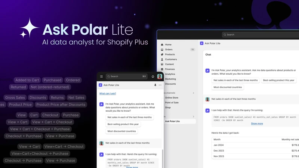Viewport: 299px width, 168px height.
Task: Click search magnifier icon in desktop bar
Action: point(225,35)
